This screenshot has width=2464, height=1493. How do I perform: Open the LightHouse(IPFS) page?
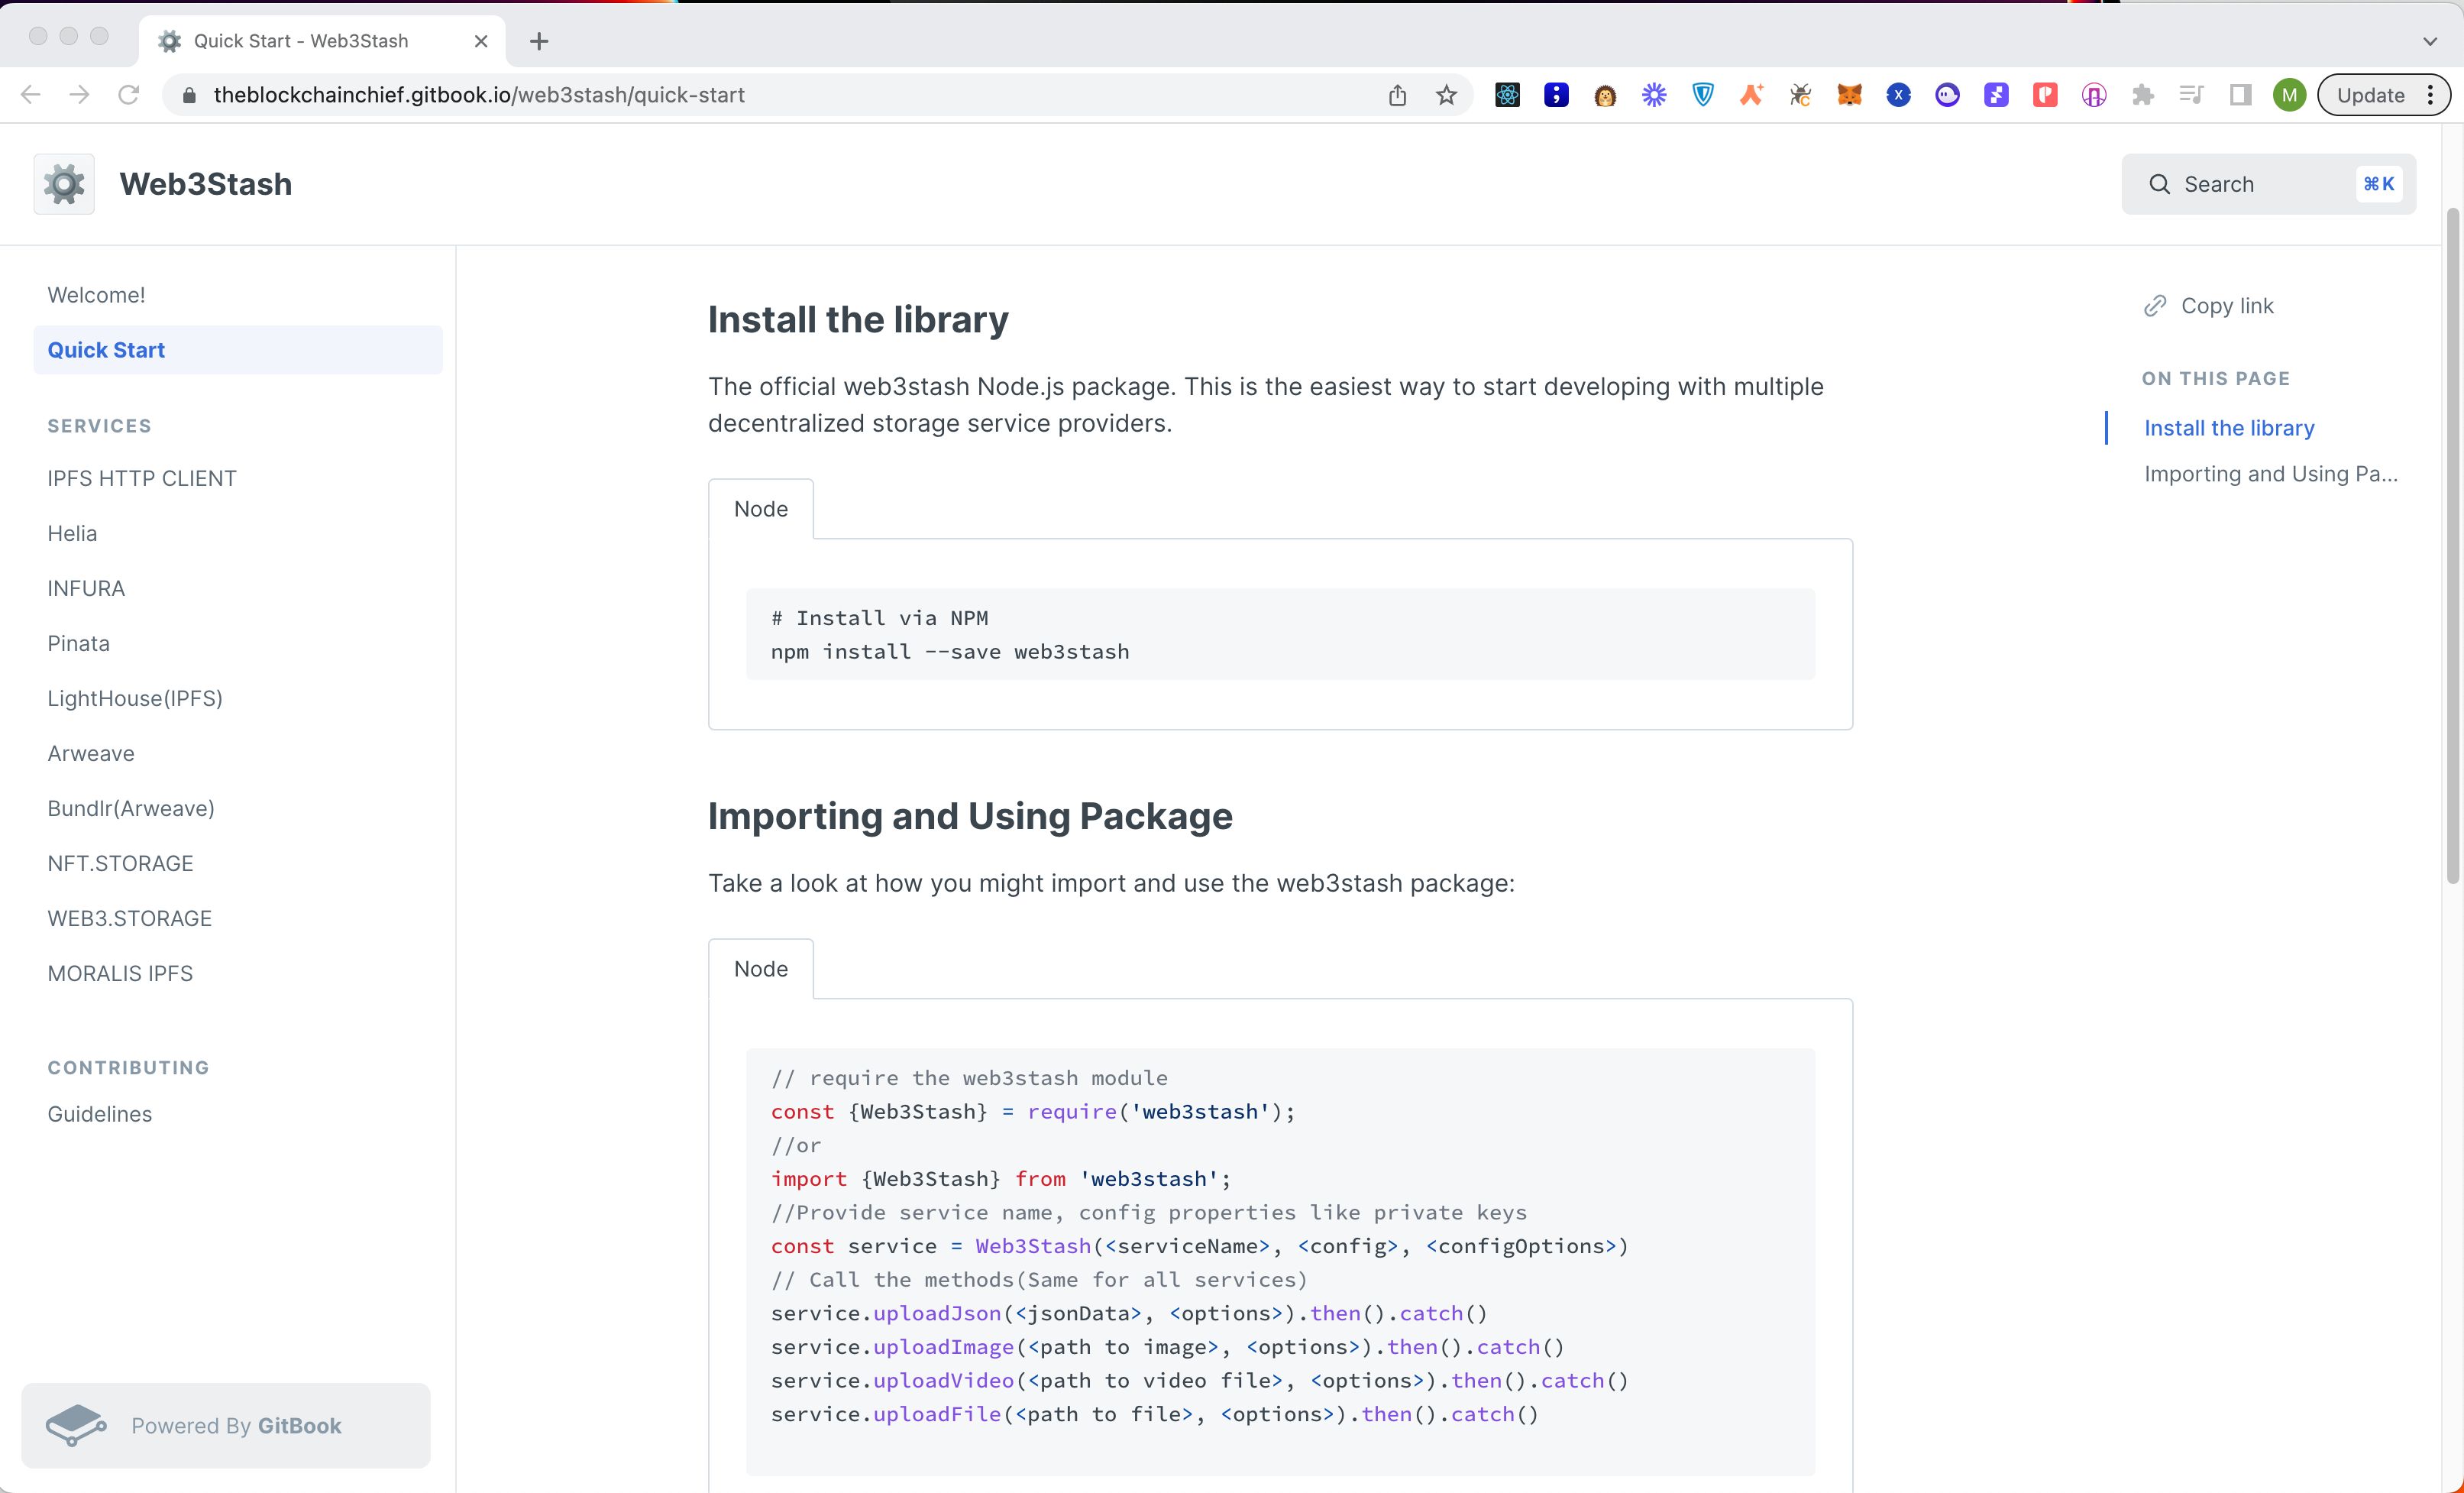coord(135,698)
